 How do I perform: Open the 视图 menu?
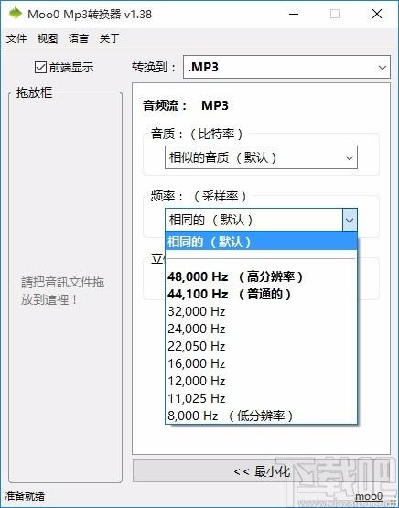48,38
